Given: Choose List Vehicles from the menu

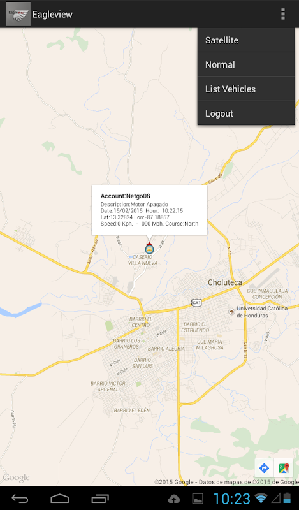Looking at the screenshot, I should tap(246, 89).
